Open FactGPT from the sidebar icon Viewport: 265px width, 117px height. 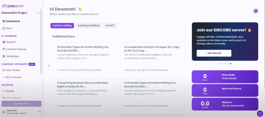pyautogui.click(x=4, y=42)
